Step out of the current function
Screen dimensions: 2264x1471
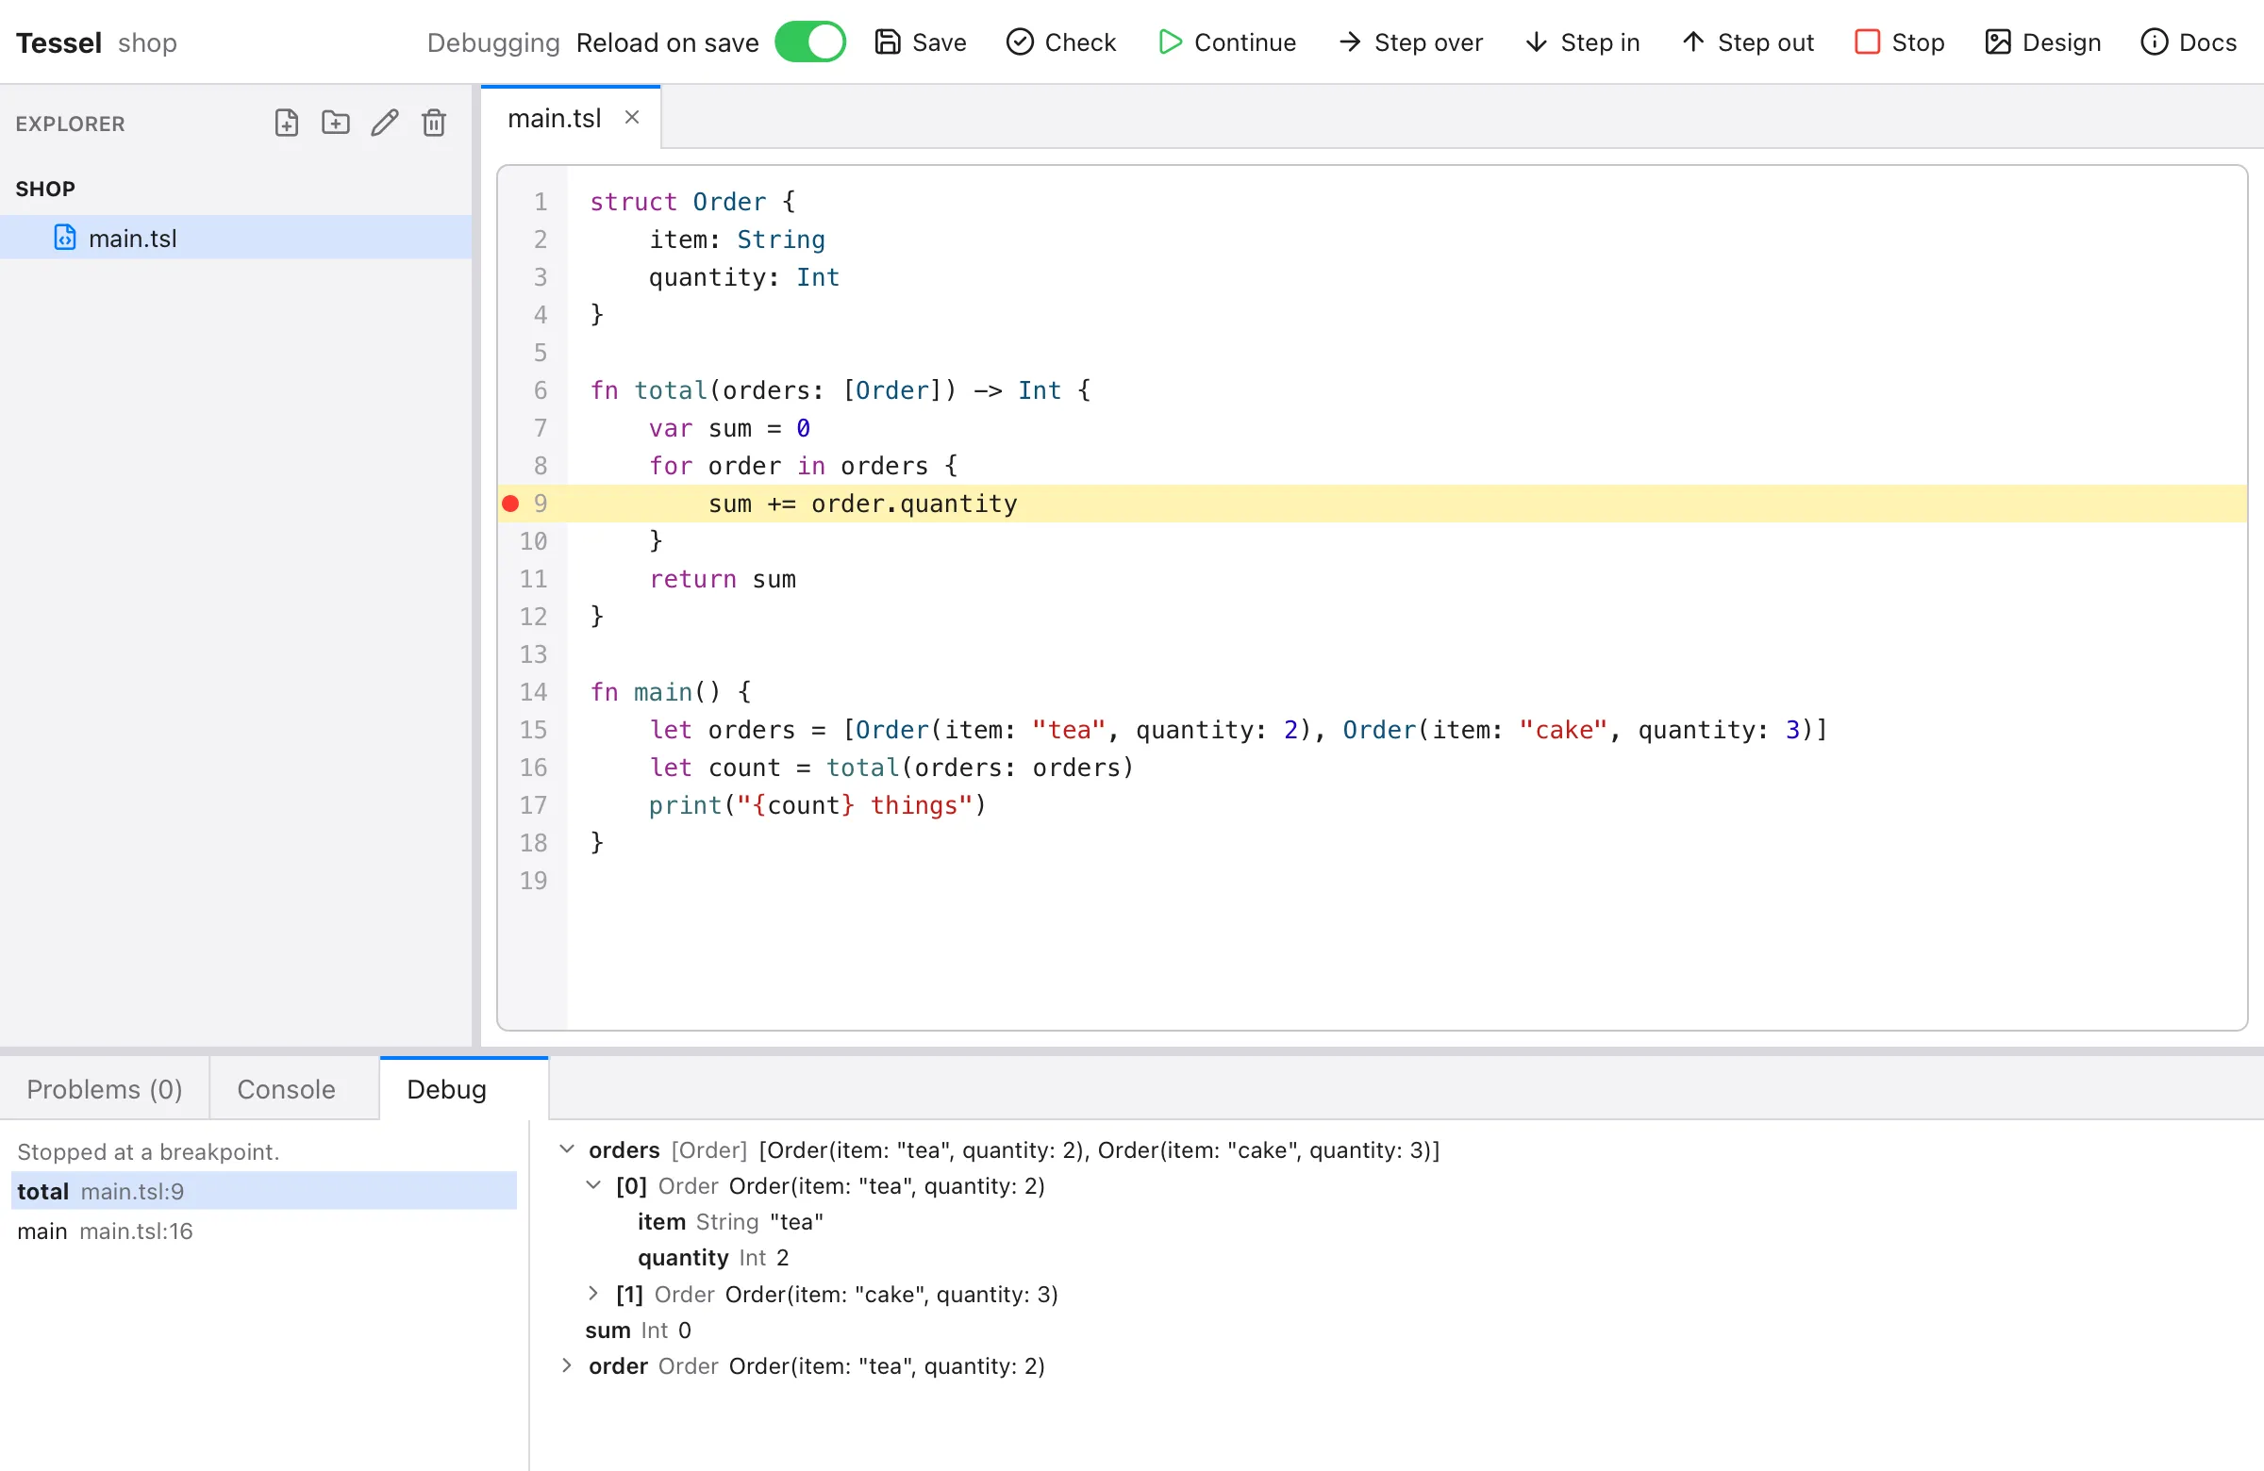1747,41
